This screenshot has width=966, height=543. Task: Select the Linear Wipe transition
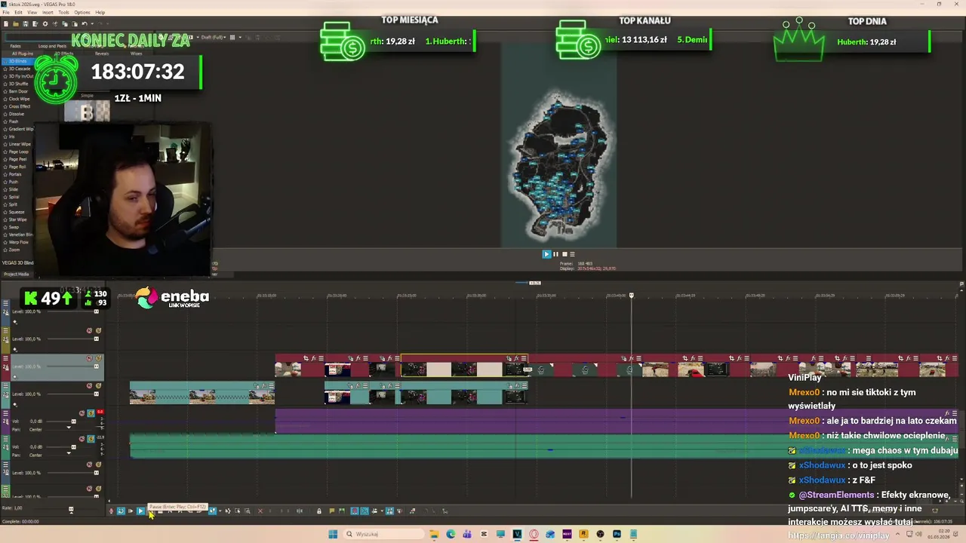click(x=20, y=144)
